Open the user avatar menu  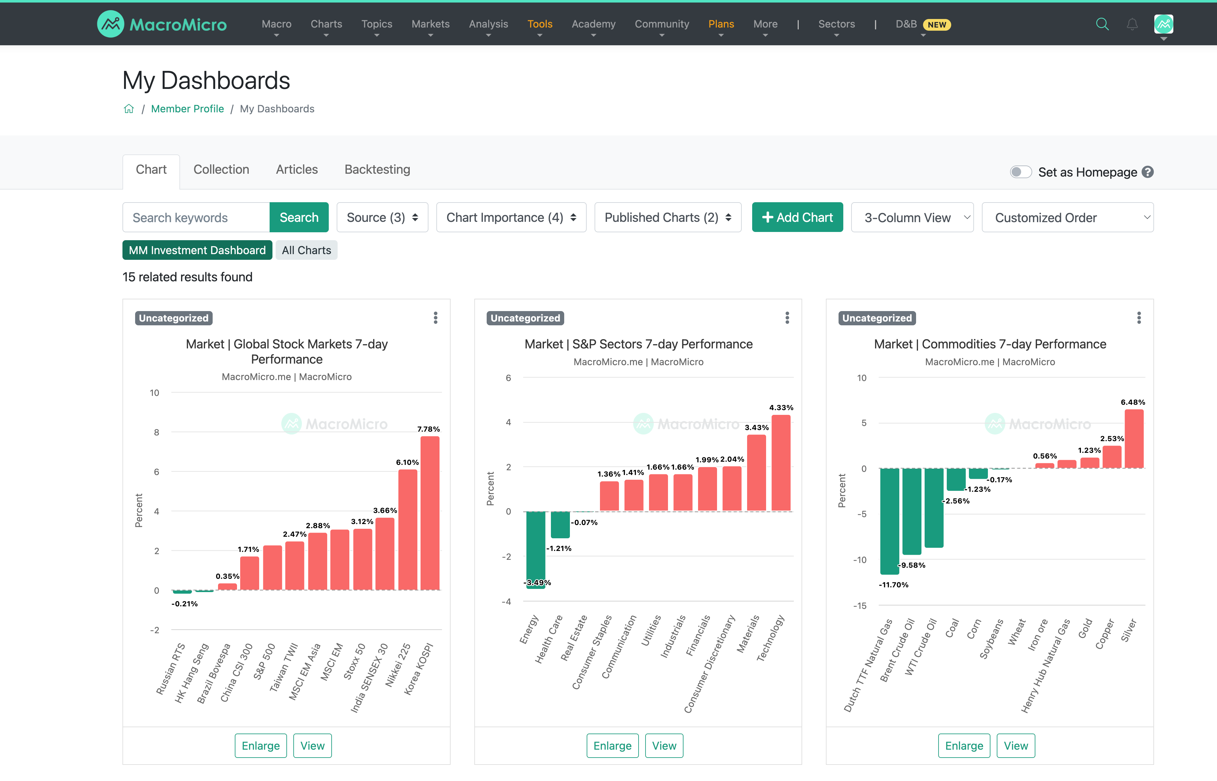pos(1163,24)
